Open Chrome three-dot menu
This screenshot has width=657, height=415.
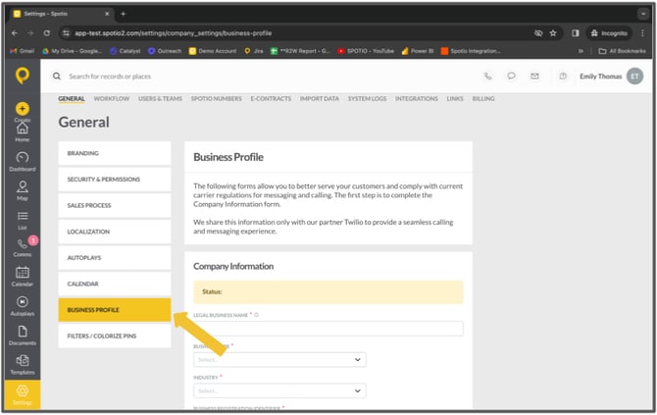click(x=642, y=33)
